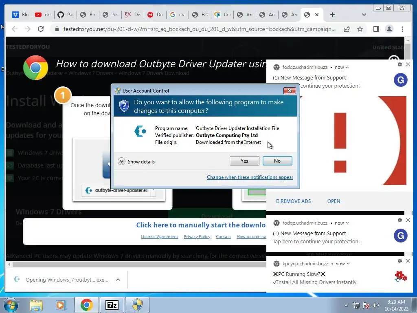This screenshot has height=313, width=417.
Task: Go back in Chrome browser
Action: coord(15,29)
